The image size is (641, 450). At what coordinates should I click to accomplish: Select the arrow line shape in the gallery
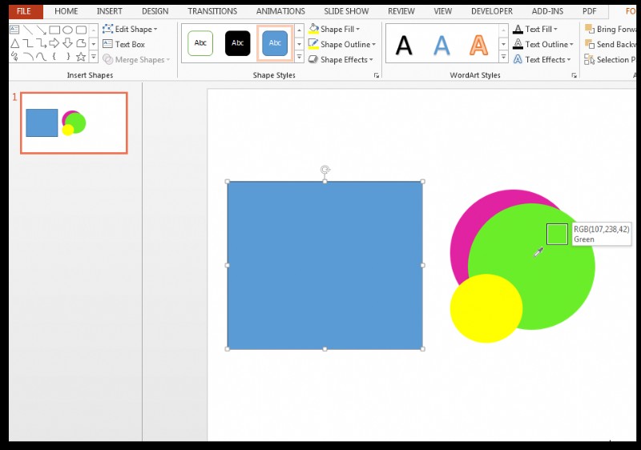(42, 30)
